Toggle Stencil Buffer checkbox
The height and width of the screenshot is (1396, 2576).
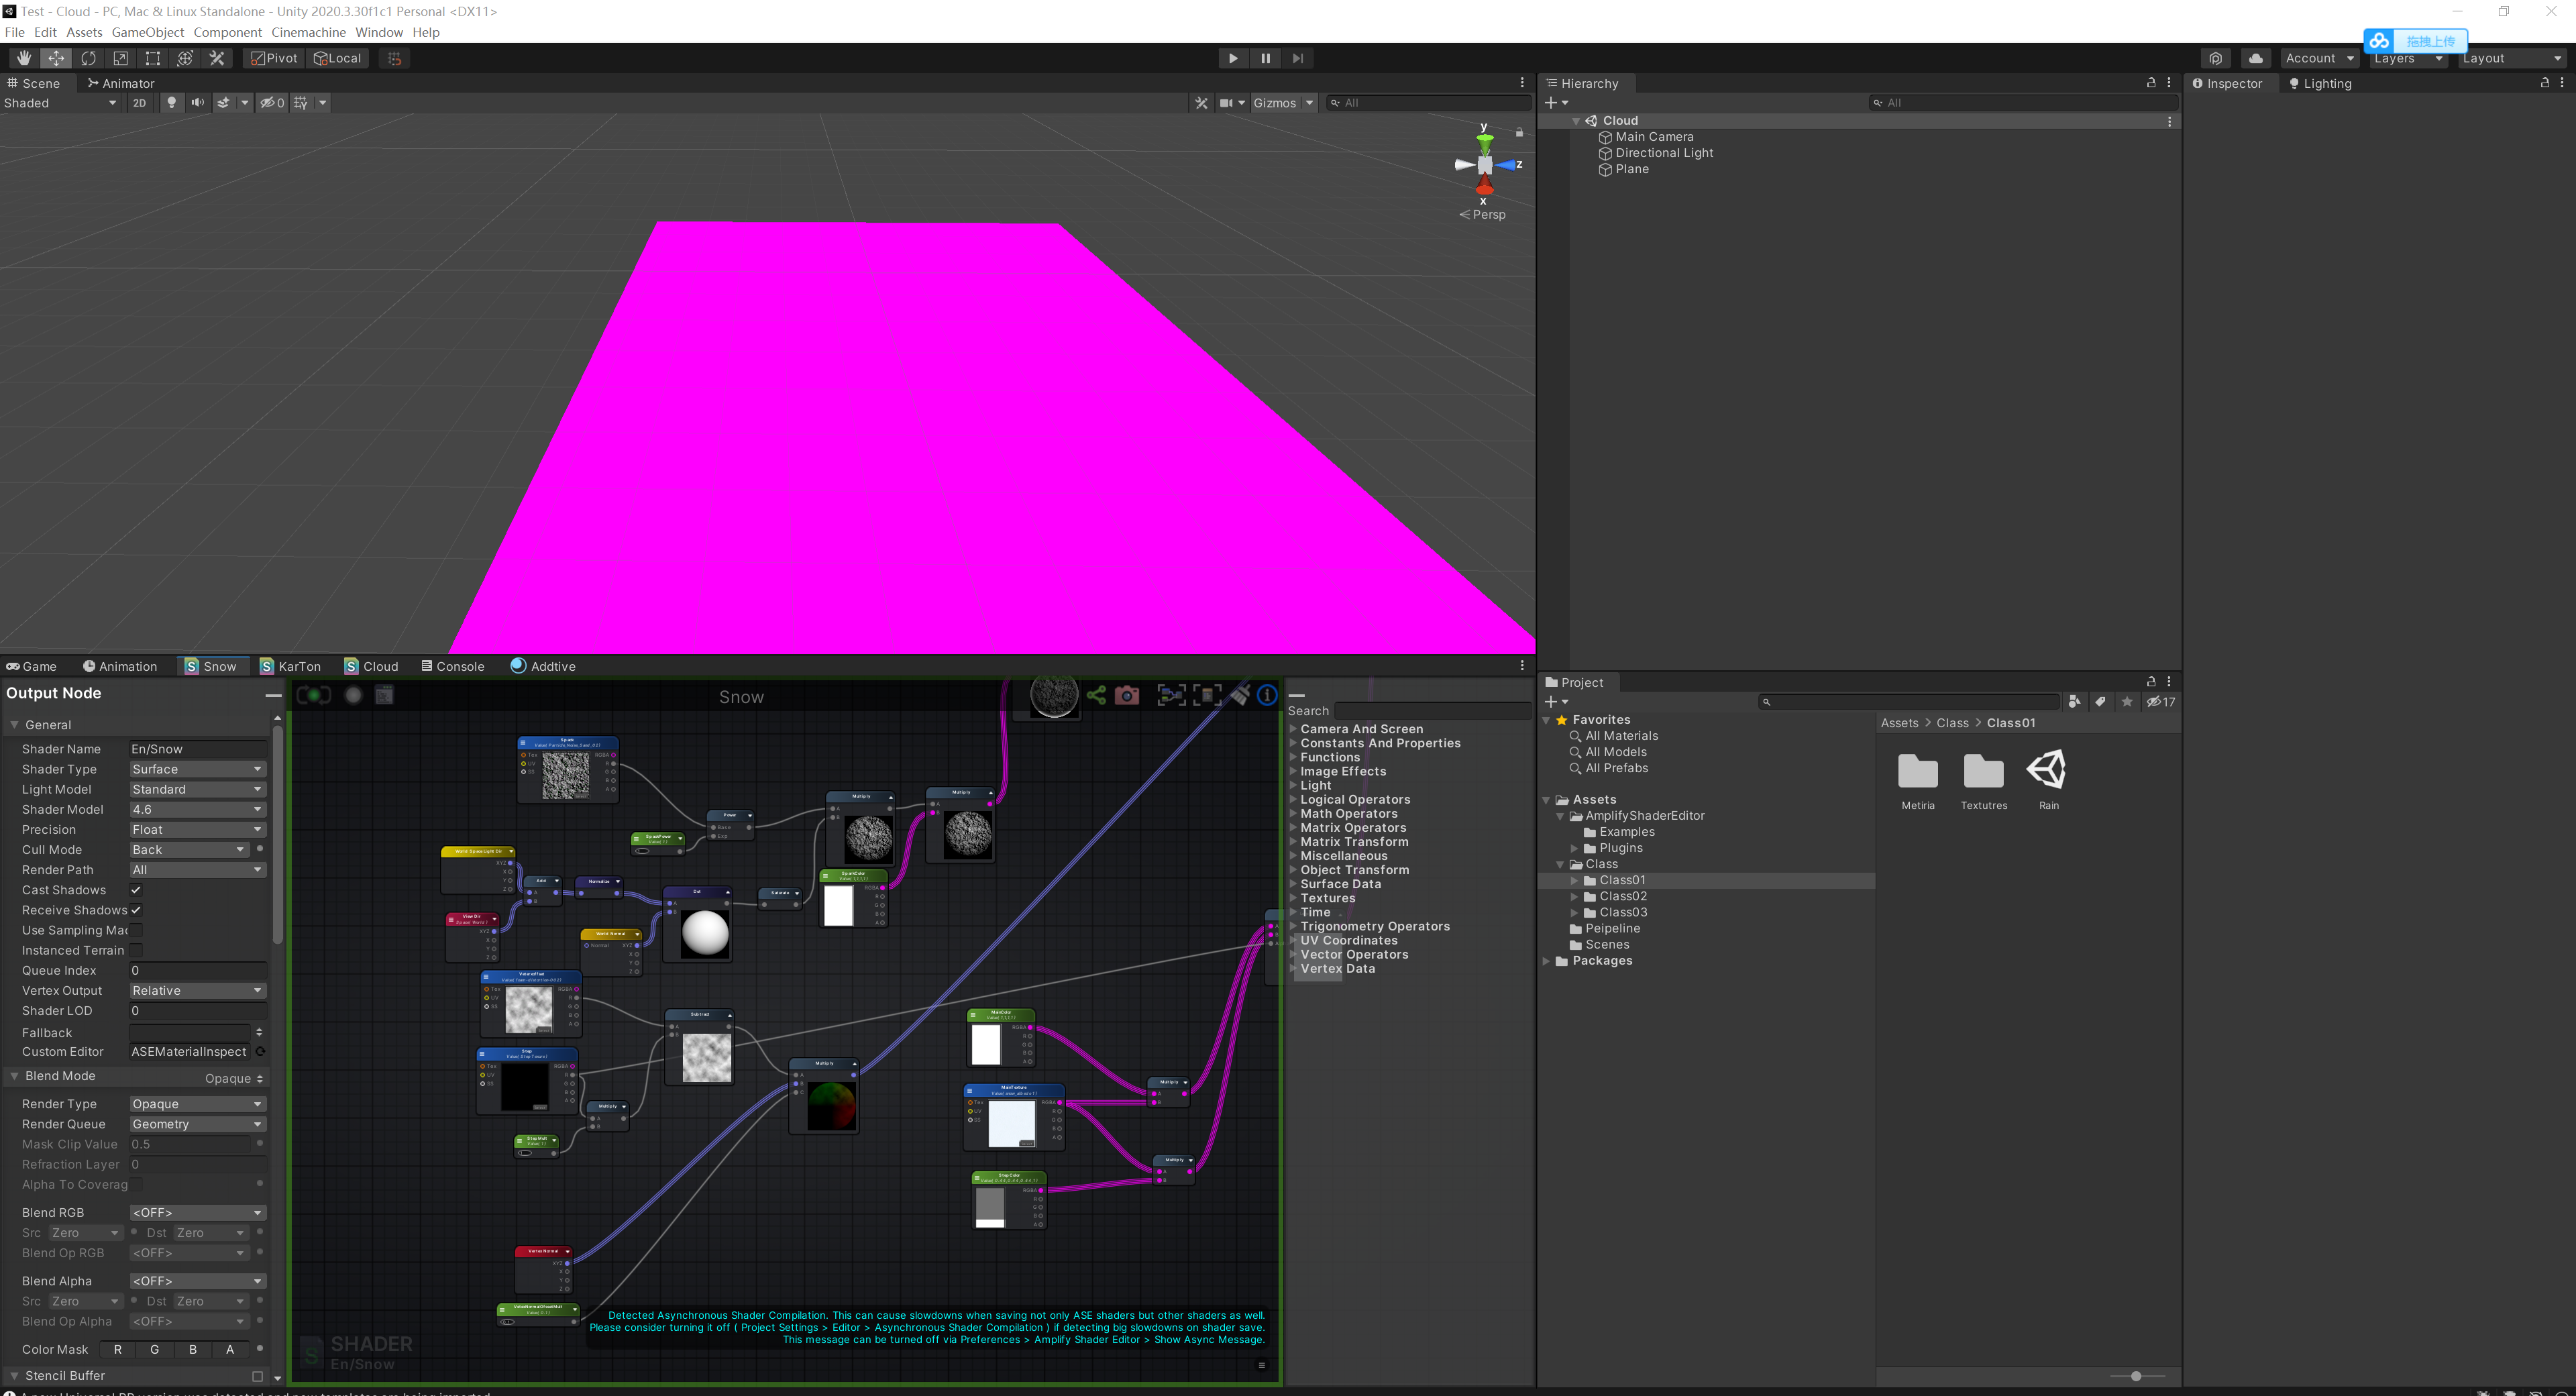257,1376
